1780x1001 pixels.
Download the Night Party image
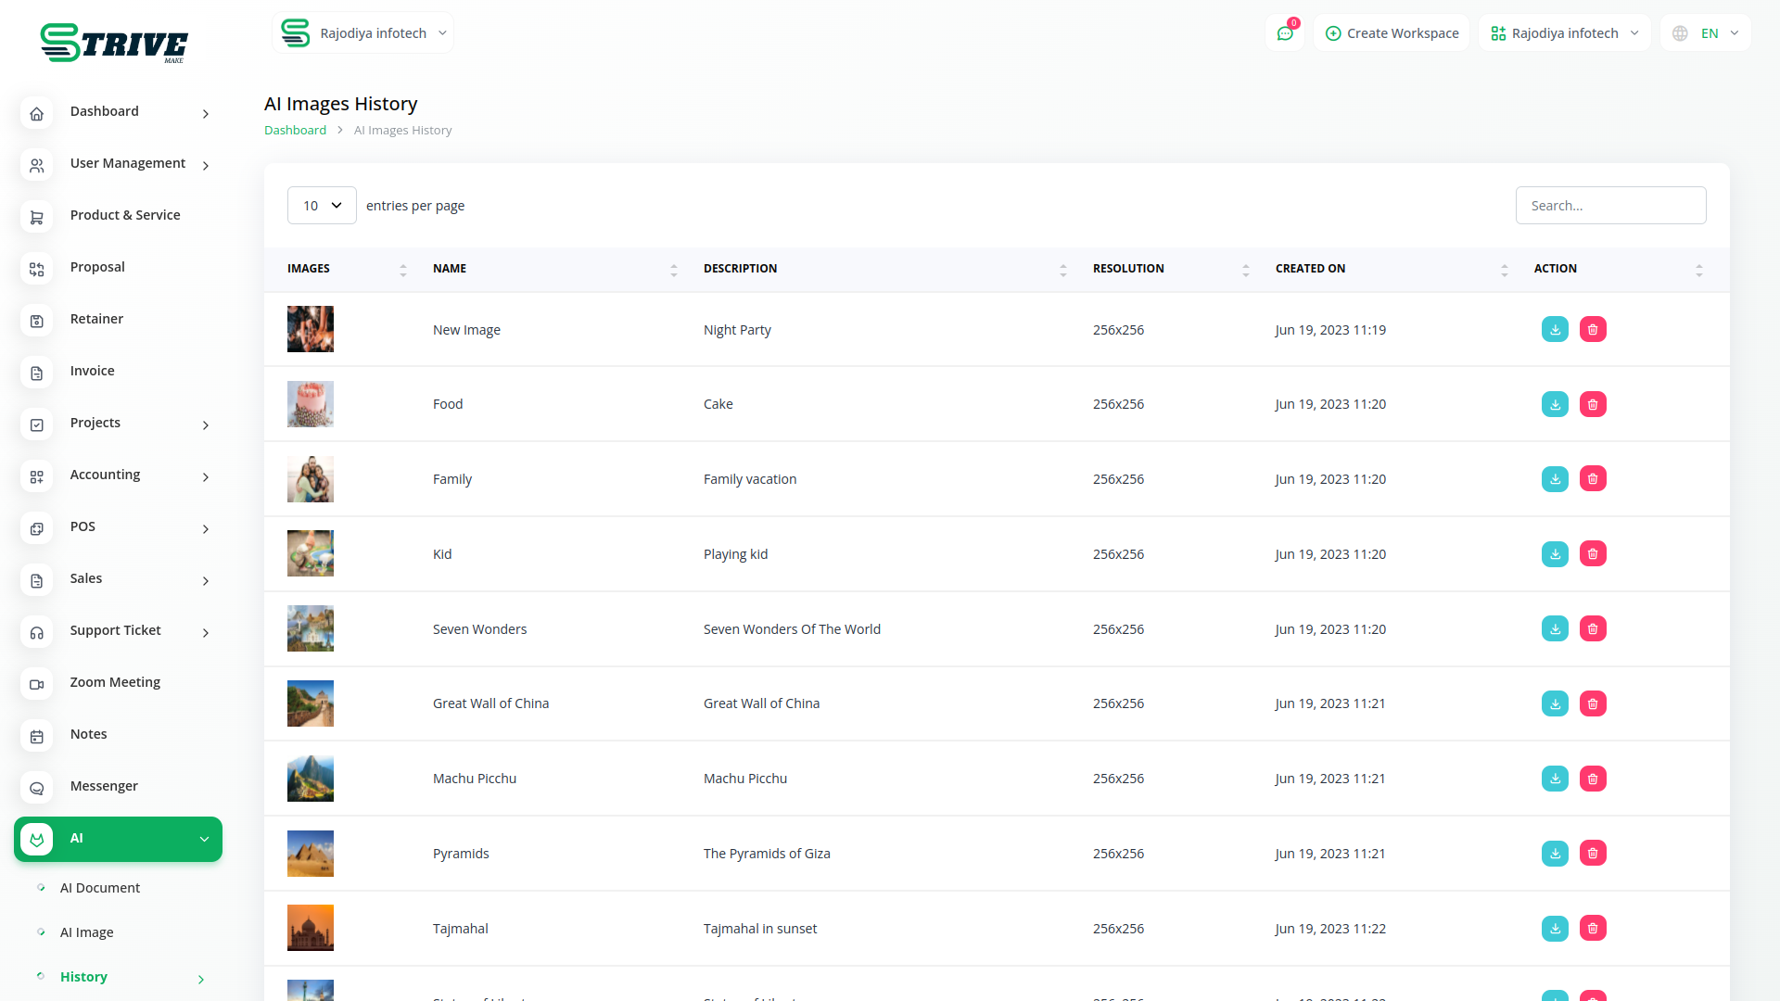pyautogui.click(x=1555, y=330)
